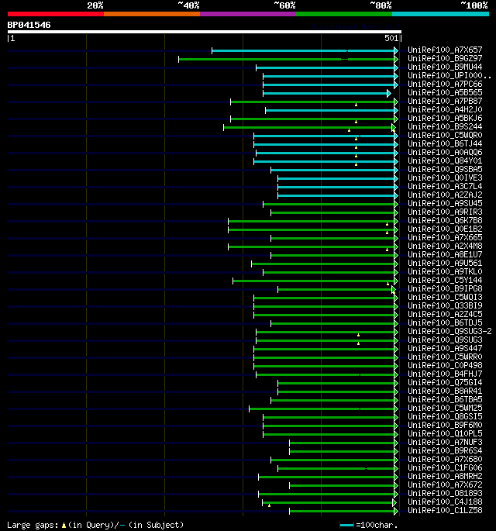Click the UniRef100_Q0IVE3 label
This screenshot has width=496, height=531.
(x=445, y=178)
